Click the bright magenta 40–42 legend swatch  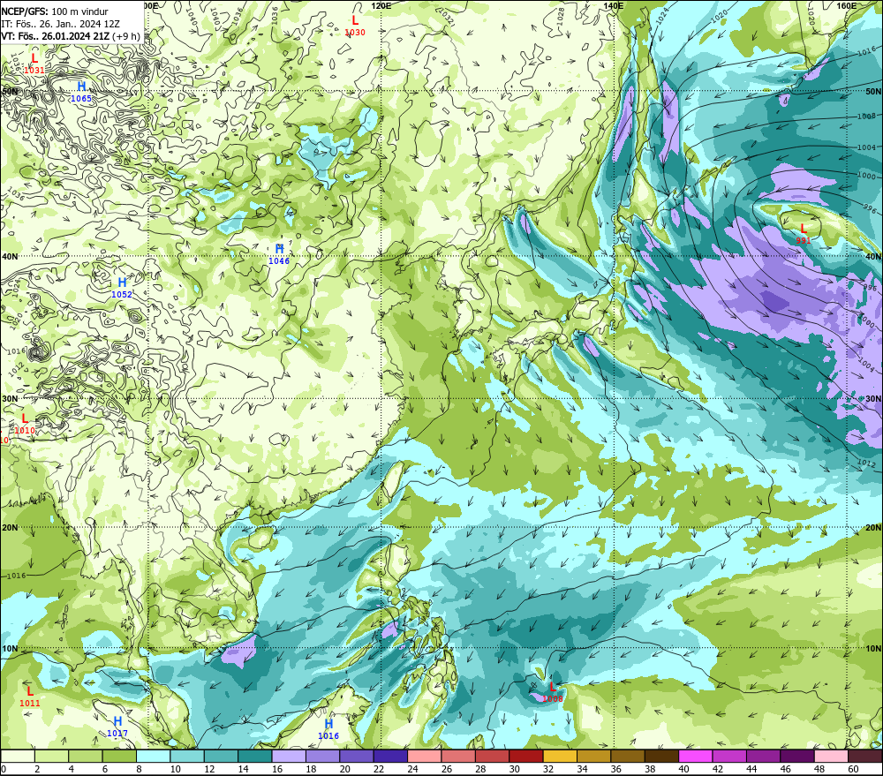click(x=696, y=756)
